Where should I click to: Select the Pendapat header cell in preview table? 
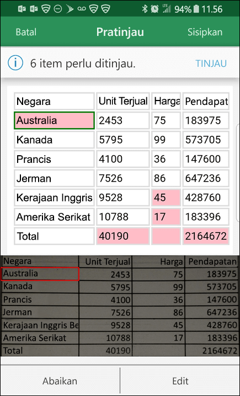[x=206, y=101]
